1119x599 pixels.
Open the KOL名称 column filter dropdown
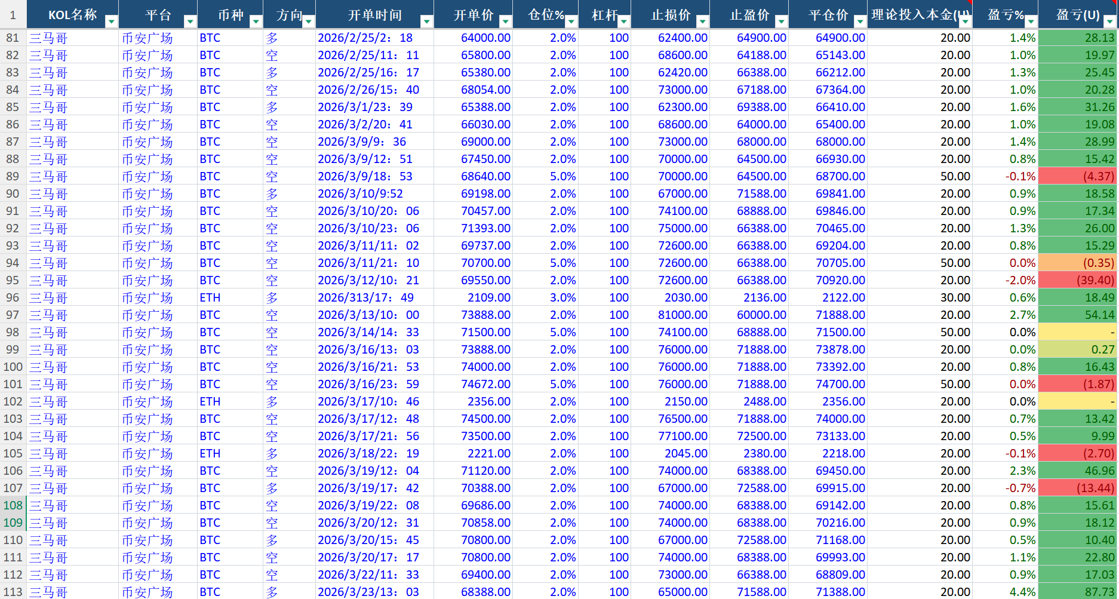111,21
